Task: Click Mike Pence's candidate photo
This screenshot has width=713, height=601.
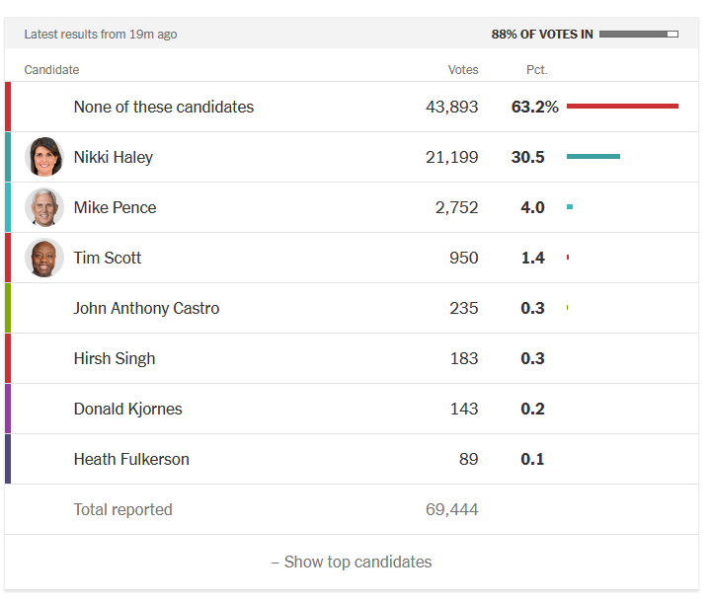Action: click(x=44, y=207)
